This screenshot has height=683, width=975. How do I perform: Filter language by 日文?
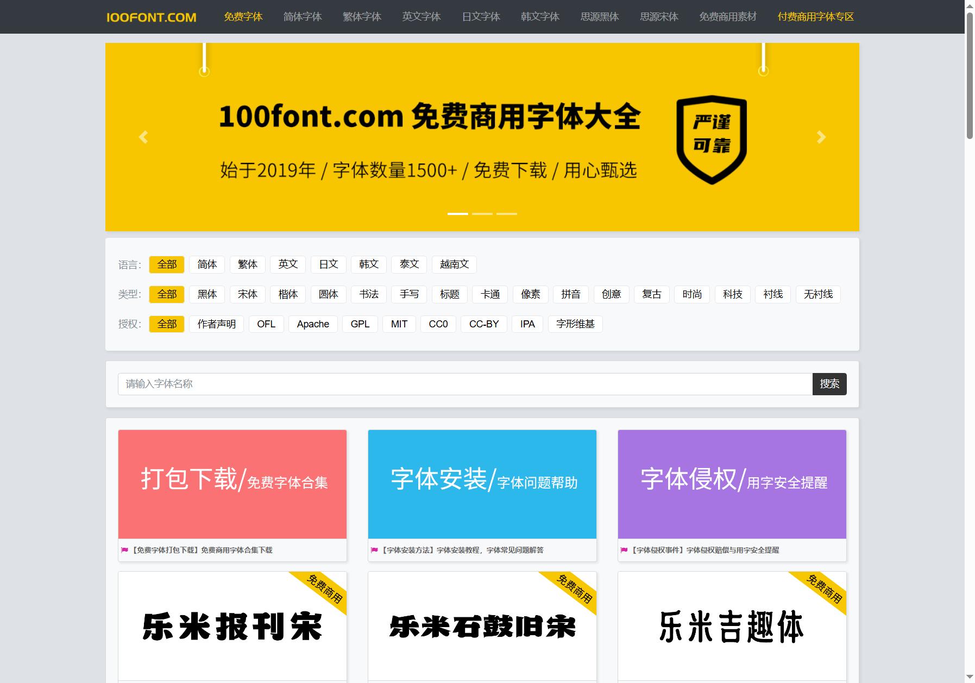coord(329,264)
